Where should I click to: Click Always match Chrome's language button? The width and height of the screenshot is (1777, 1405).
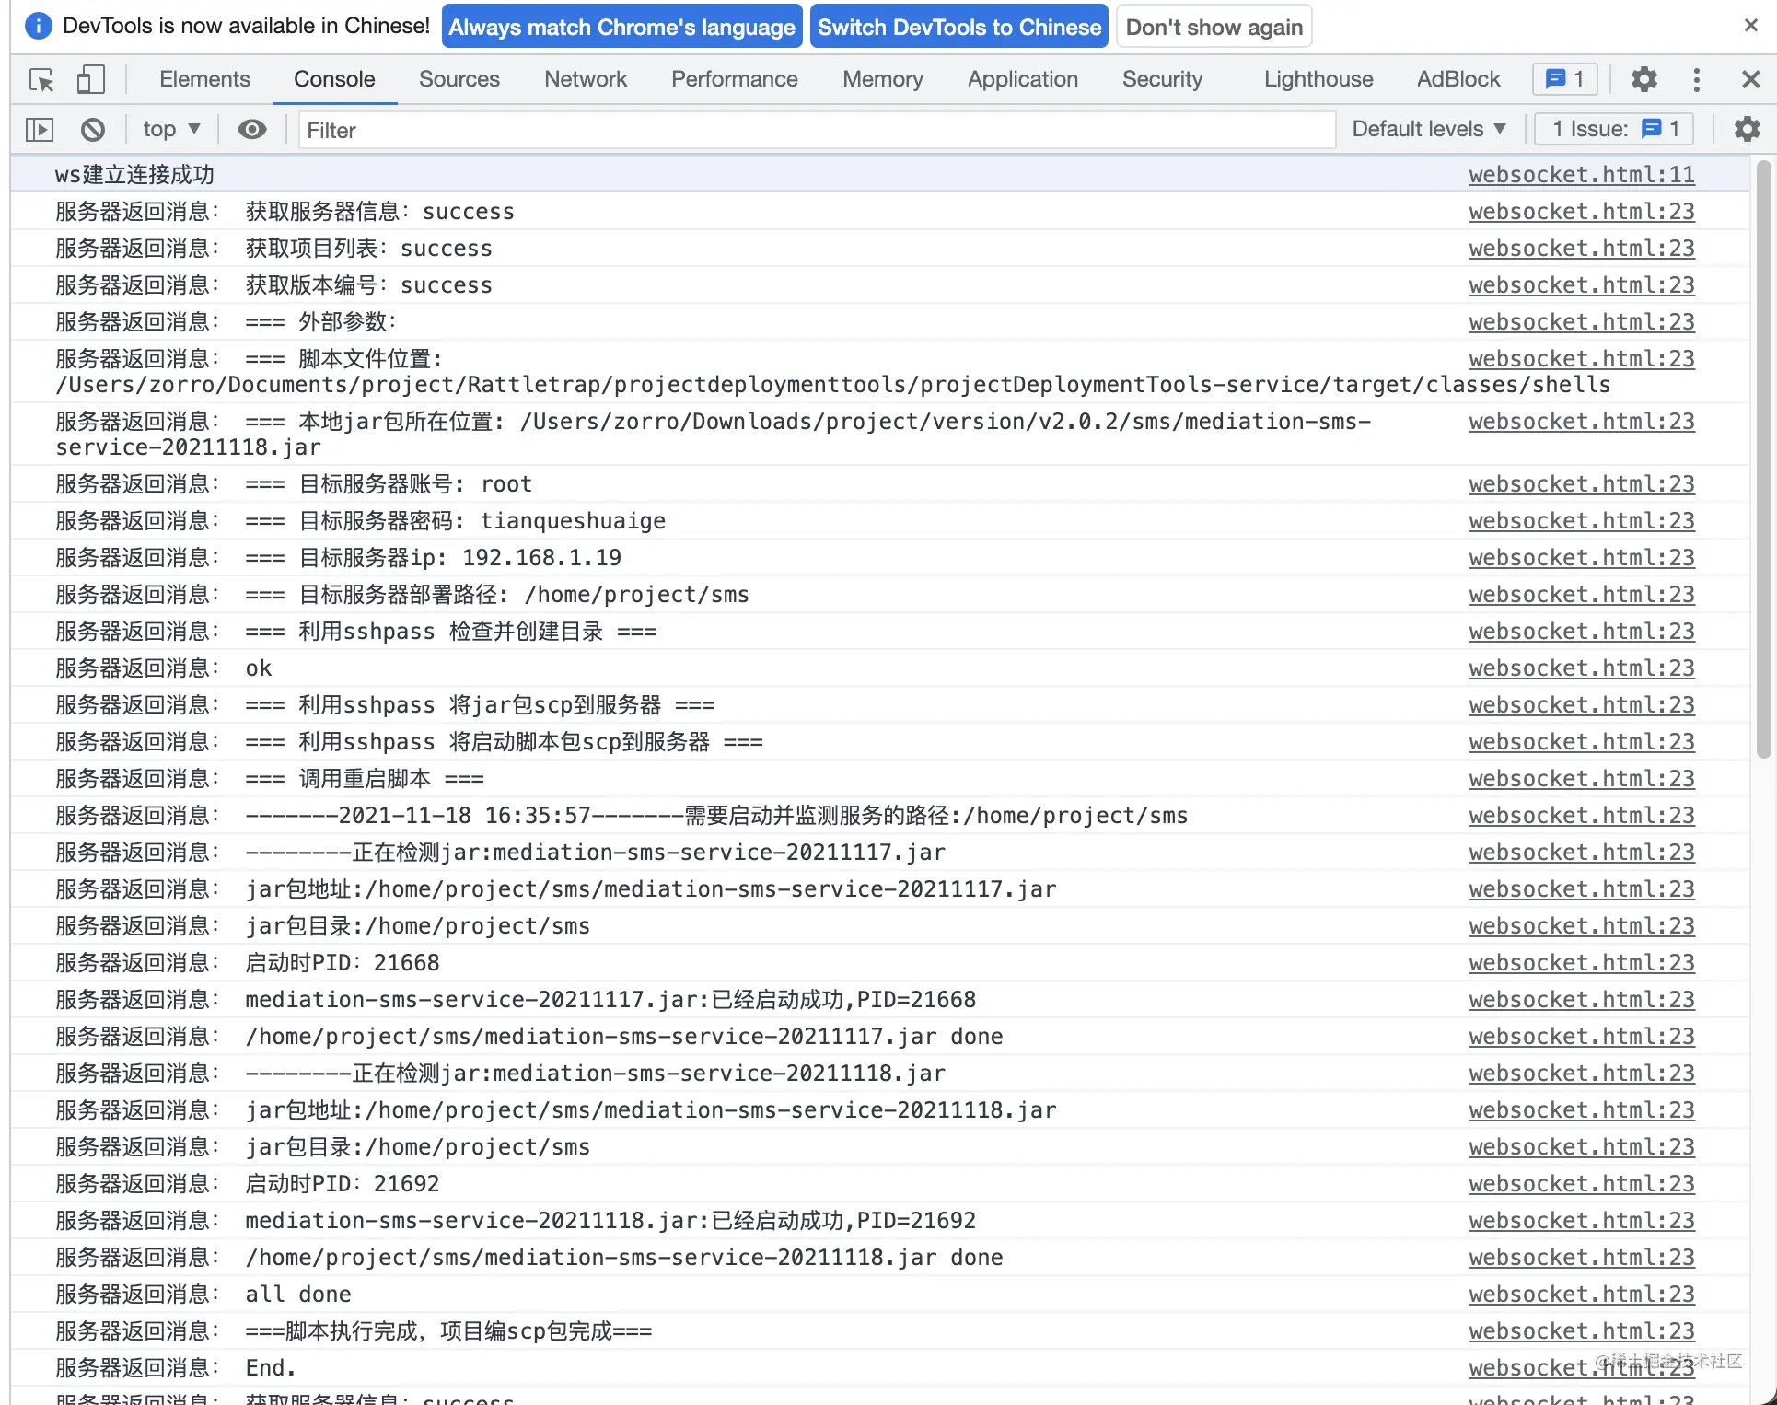[622, 27]
